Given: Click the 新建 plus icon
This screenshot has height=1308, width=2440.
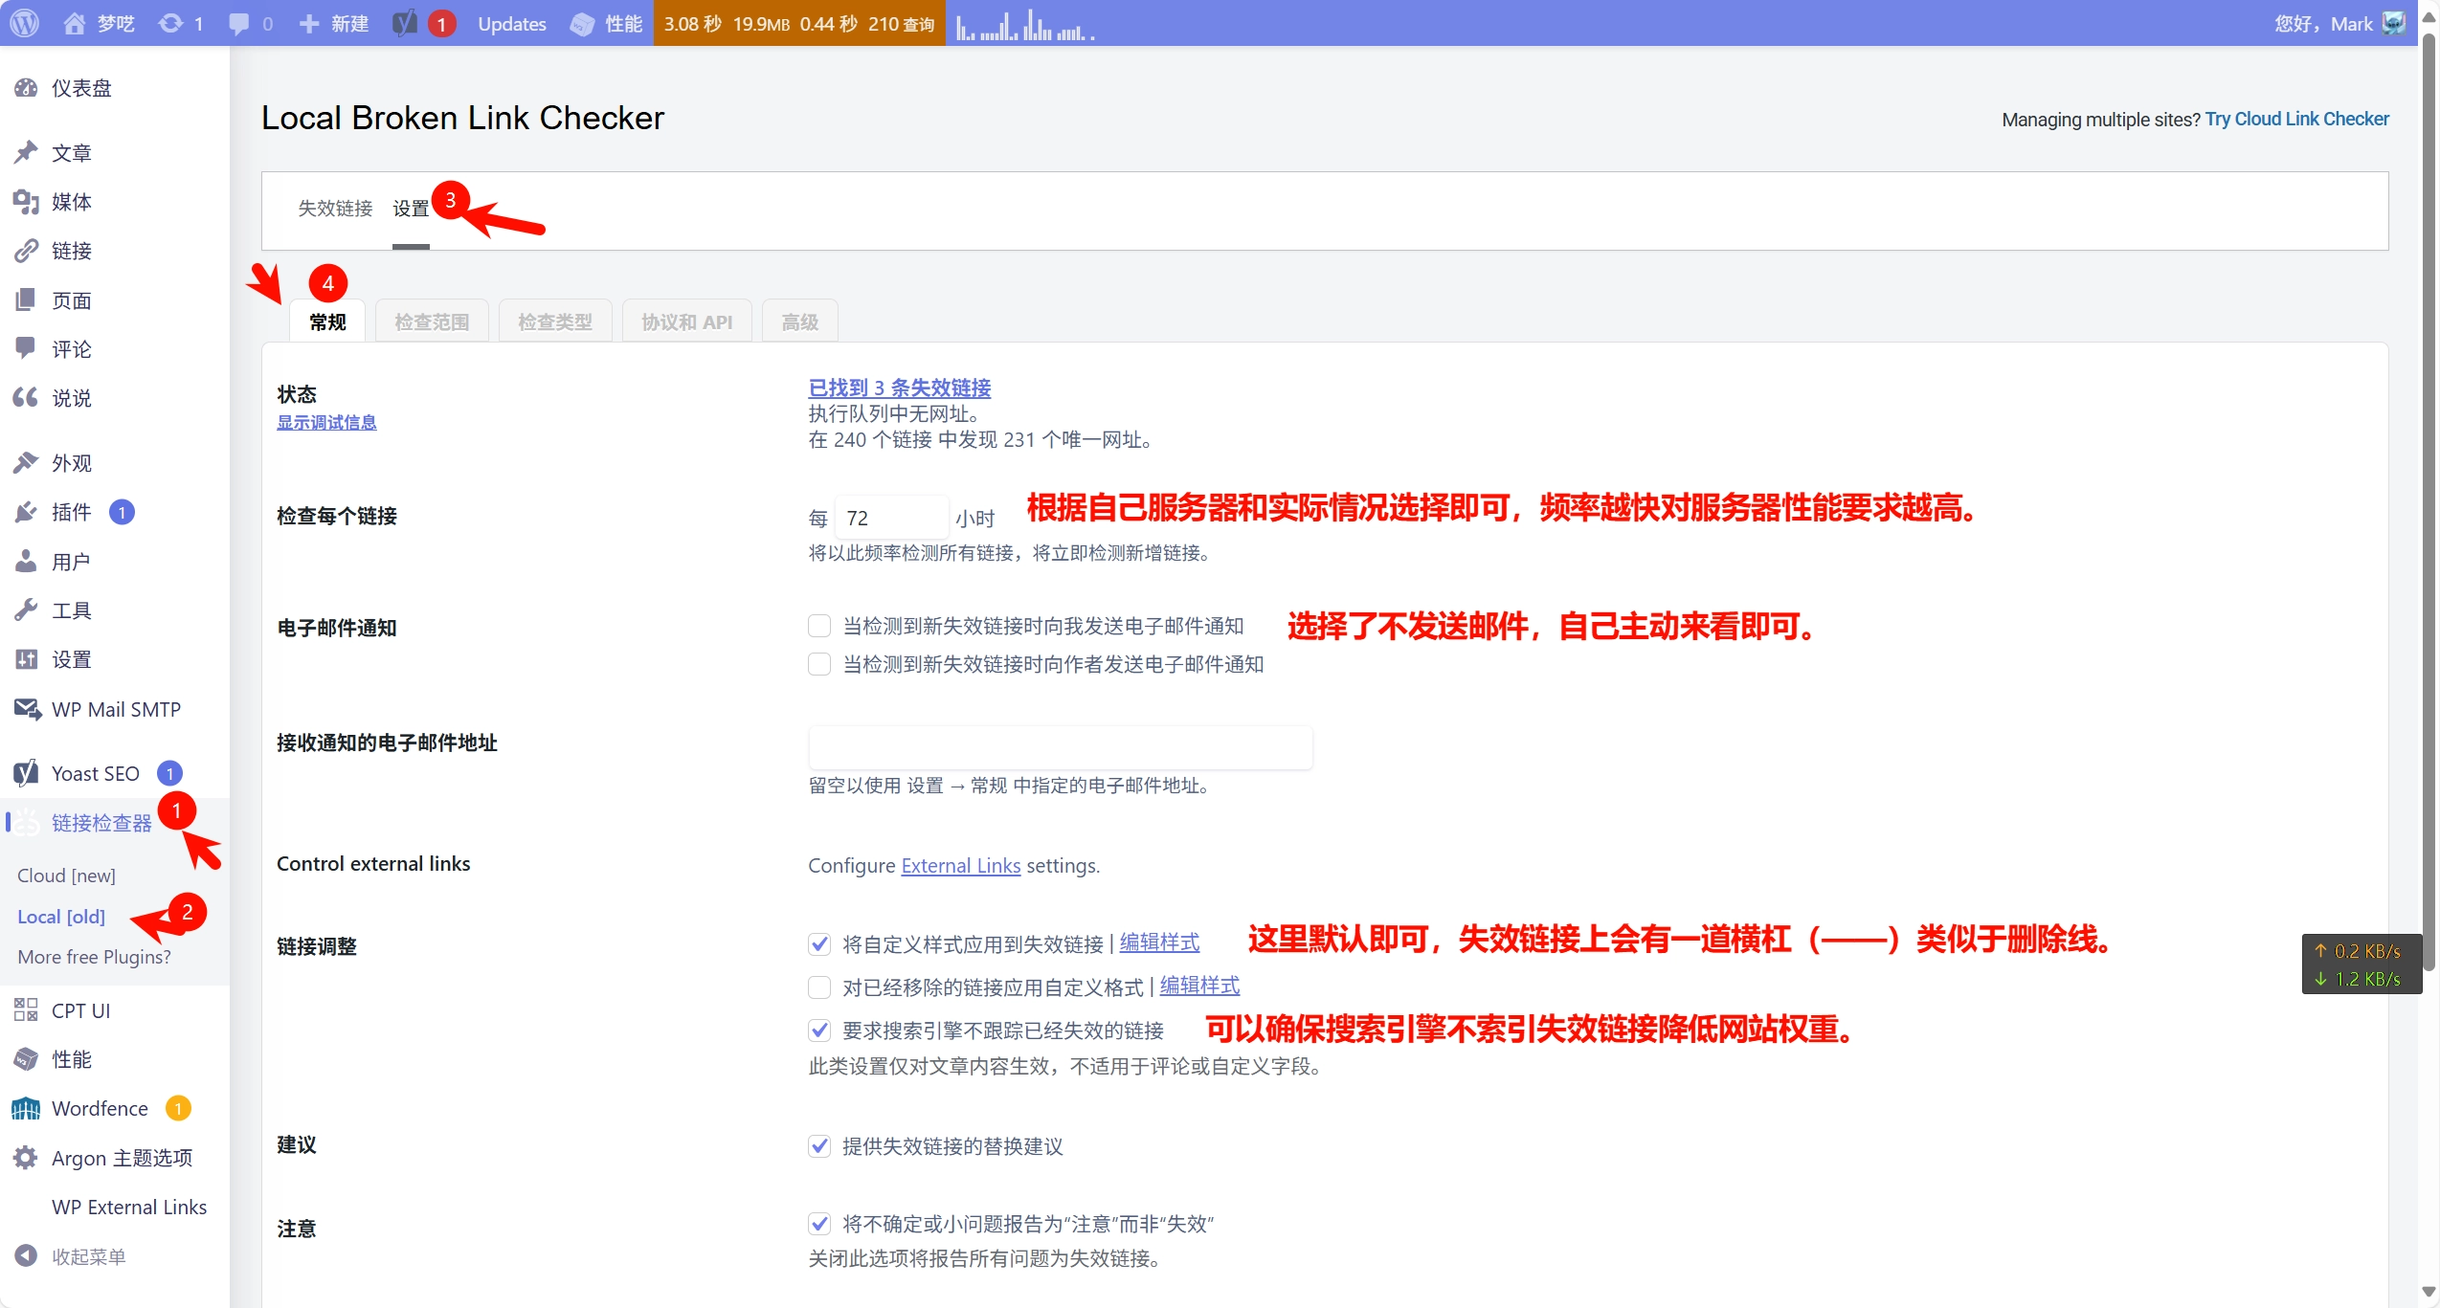Looking at the screenshot, I should tap(308, 23).
